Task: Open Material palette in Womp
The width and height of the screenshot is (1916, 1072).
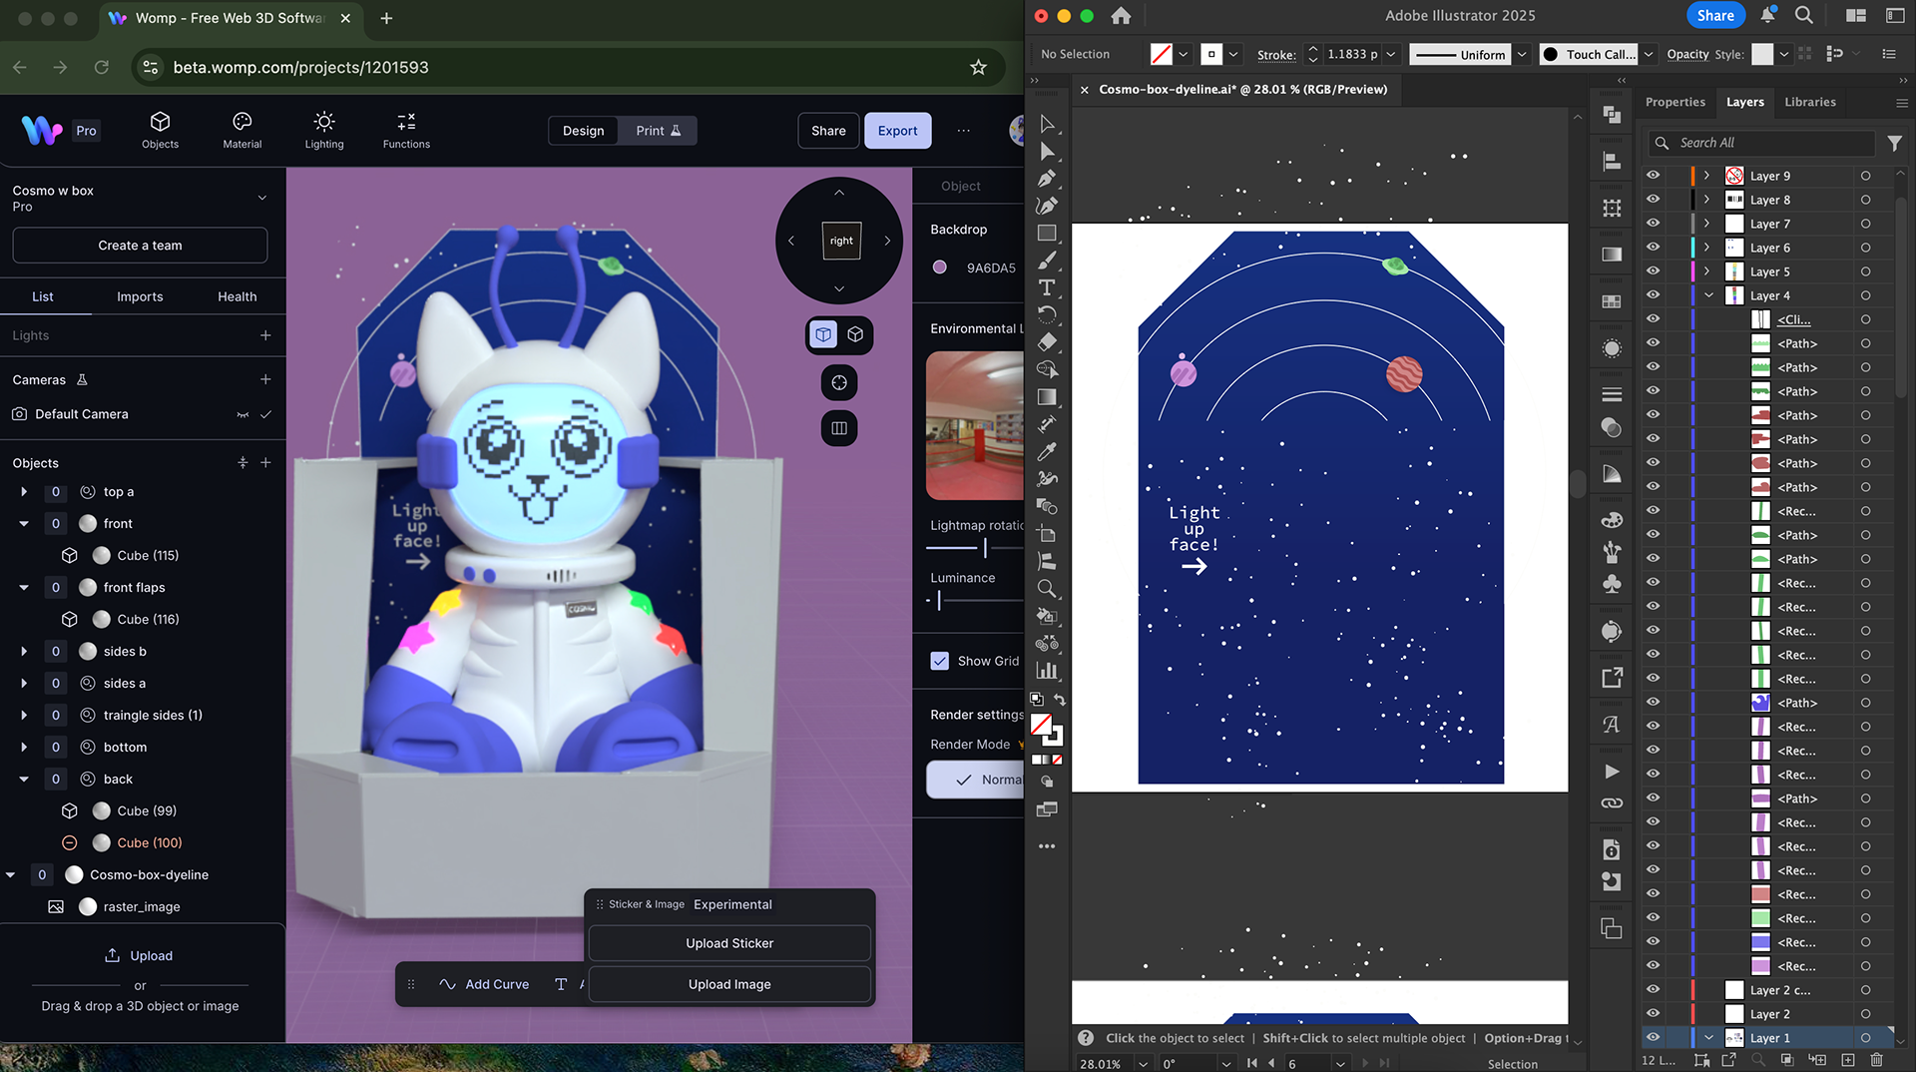Action: point(241,131)
